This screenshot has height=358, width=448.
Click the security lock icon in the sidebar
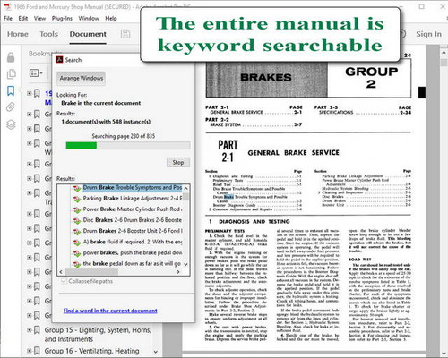point(11,57)
